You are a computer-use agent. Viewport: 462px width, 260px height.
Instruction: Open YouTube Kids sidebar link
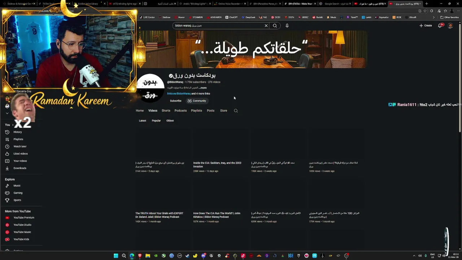pos(22,239)
